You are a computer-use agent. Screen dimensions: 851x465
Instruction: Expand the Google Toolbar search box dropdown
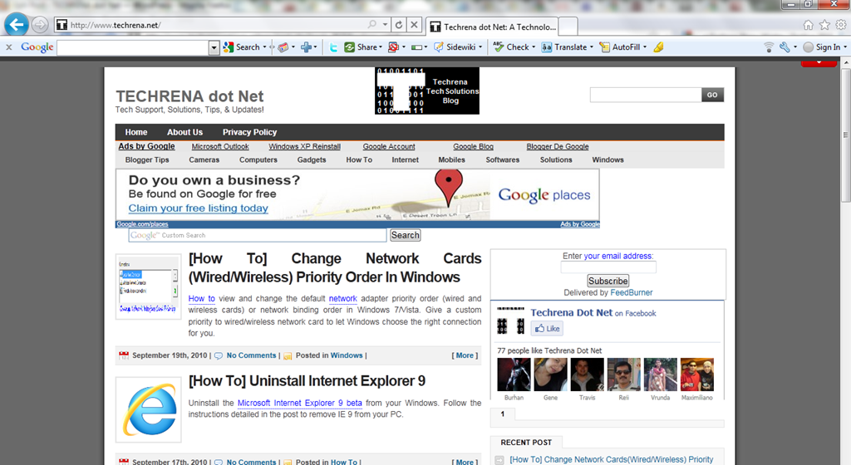pos(214,47)
